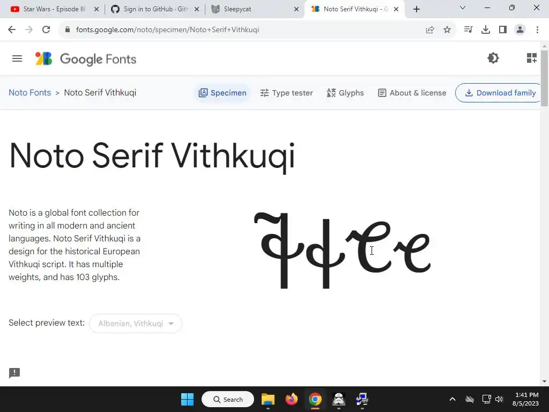The height and width of the screenshot is (412, 549).
Task: Open Chrome three-dot menu
Action: [x=537, y=30]
